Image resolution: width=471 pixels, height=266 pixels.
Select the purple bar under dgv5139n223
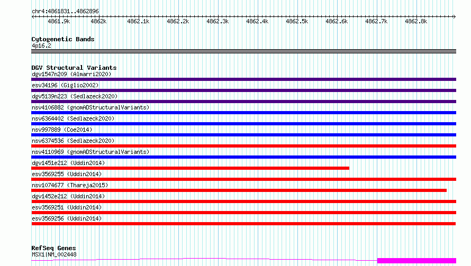[x=243, y=102]
